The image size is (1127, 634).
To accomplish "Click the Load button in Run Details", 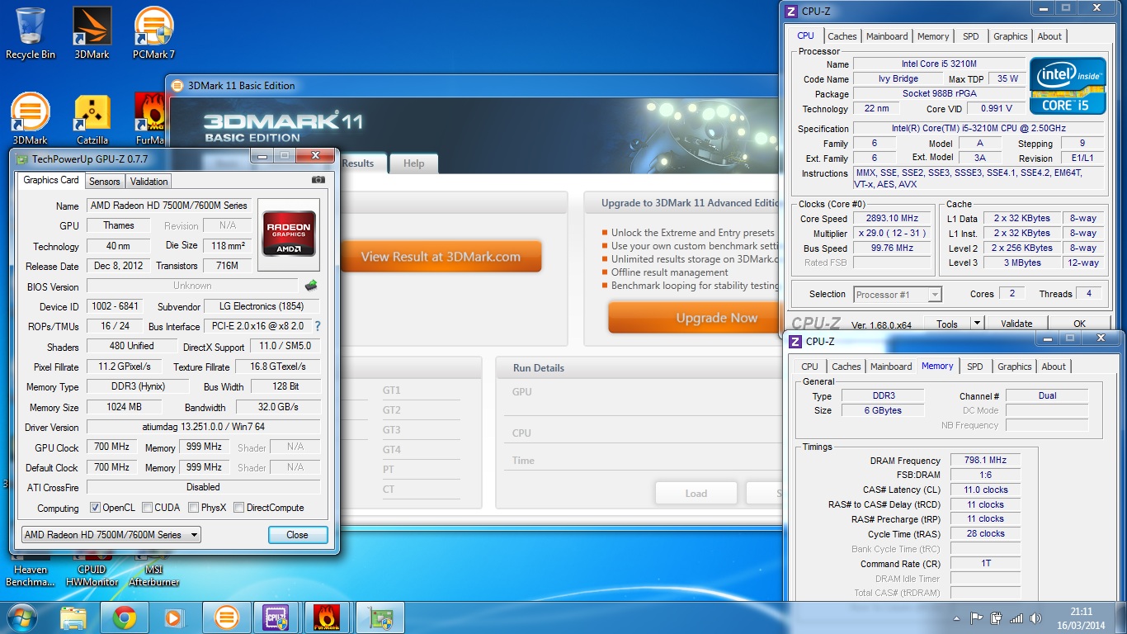I will click(696, 493).
